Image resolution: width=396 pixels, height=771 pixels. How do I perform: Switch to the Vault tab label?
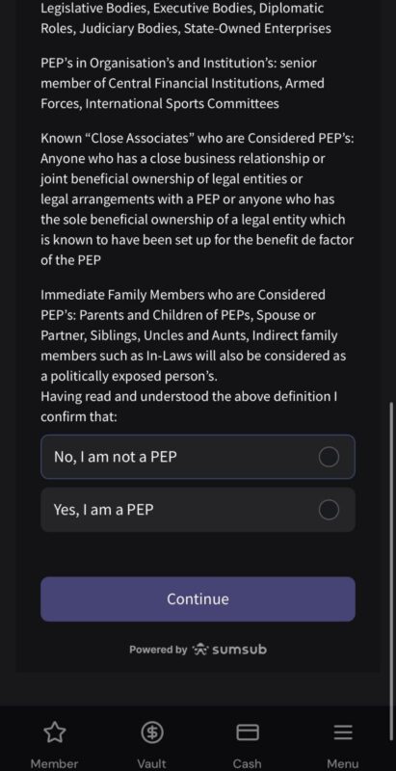[152, 763]
